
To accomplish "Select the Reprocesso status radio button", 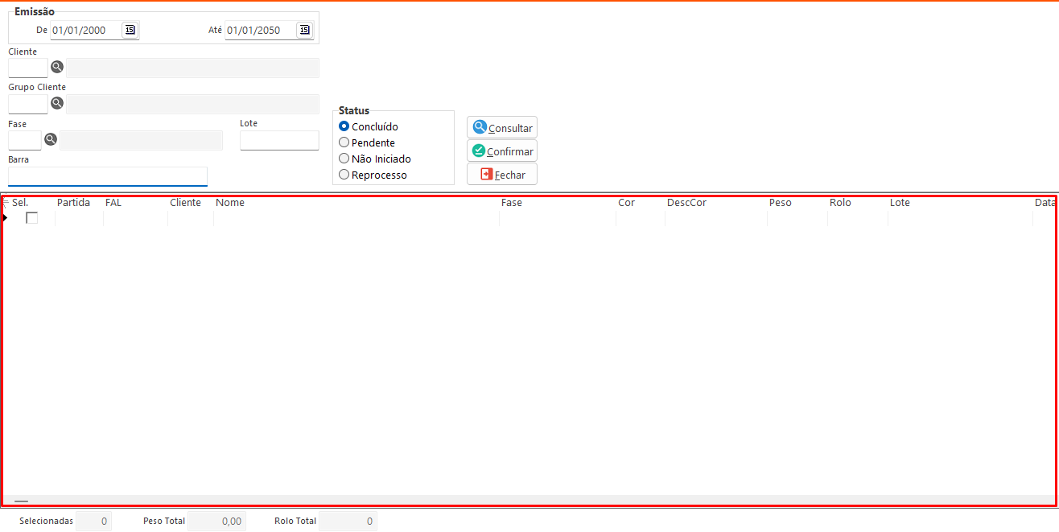I will [x=344, y=175].
